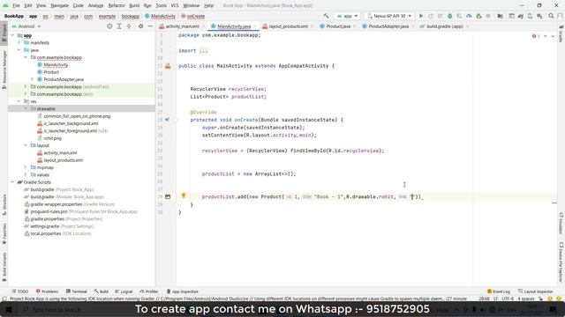
Task: Click Select Opened File target icon
Action: click(x=109, y=26)
